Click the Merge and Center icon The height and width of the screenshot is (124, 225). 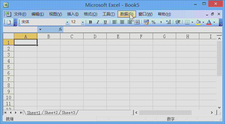click(137, 22)
